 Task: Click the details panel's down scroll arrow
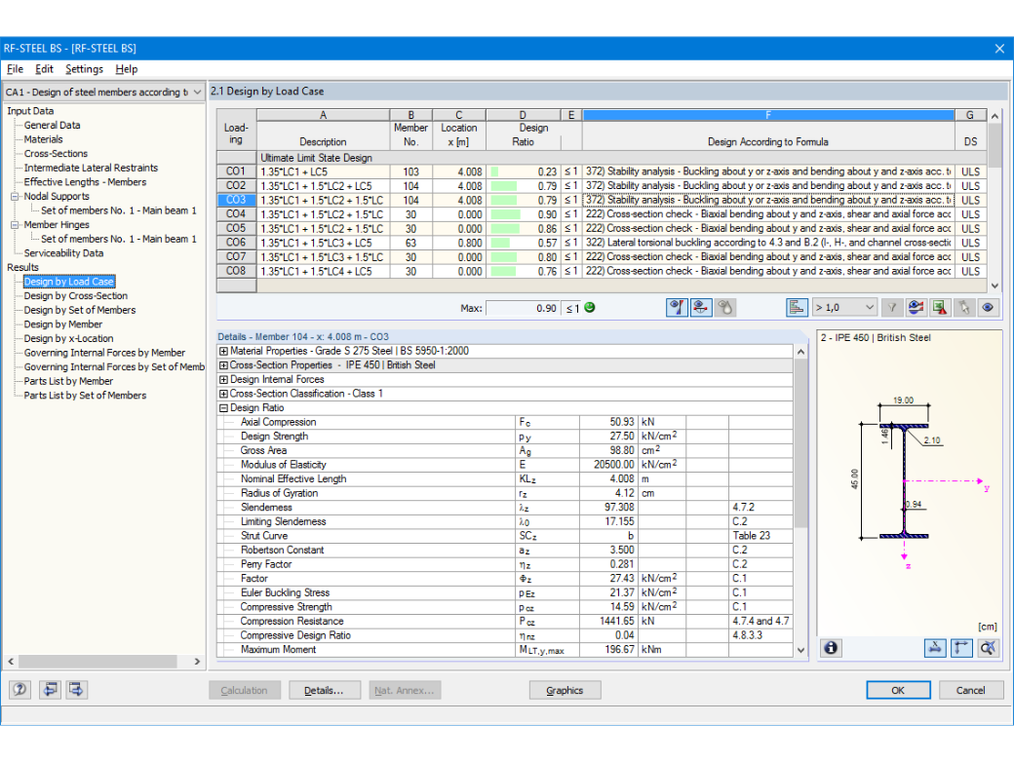800,651
